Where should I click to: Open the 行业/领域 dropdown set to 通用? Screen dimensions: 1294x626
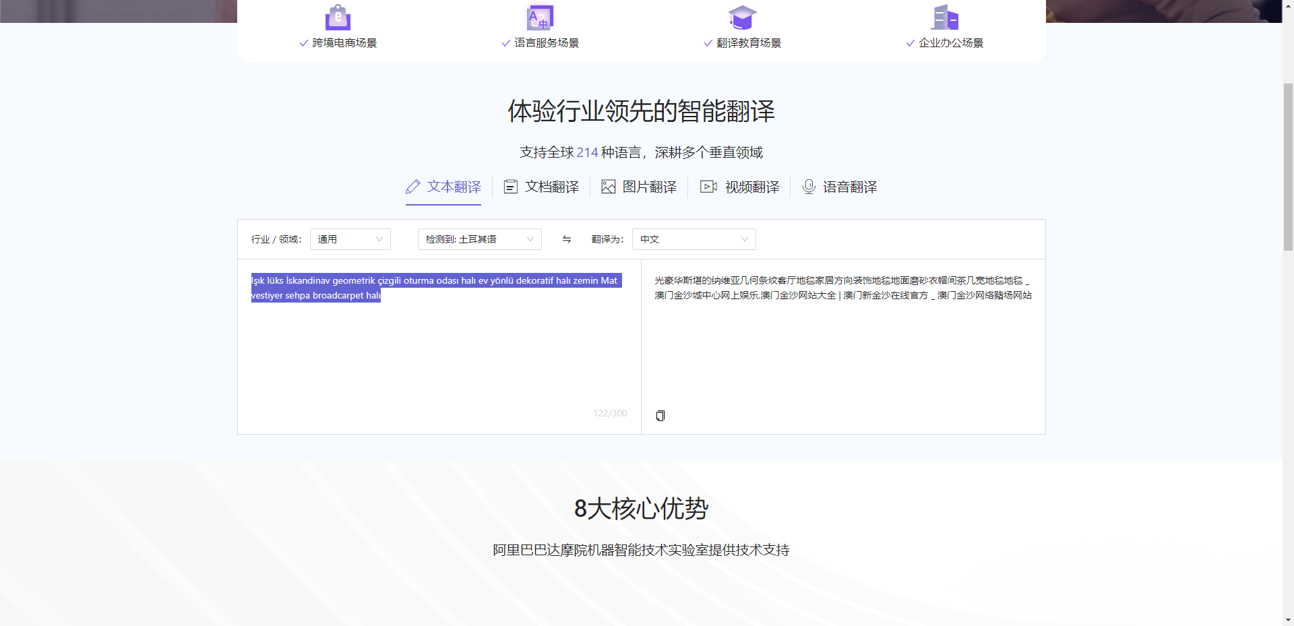pos(350,239)
